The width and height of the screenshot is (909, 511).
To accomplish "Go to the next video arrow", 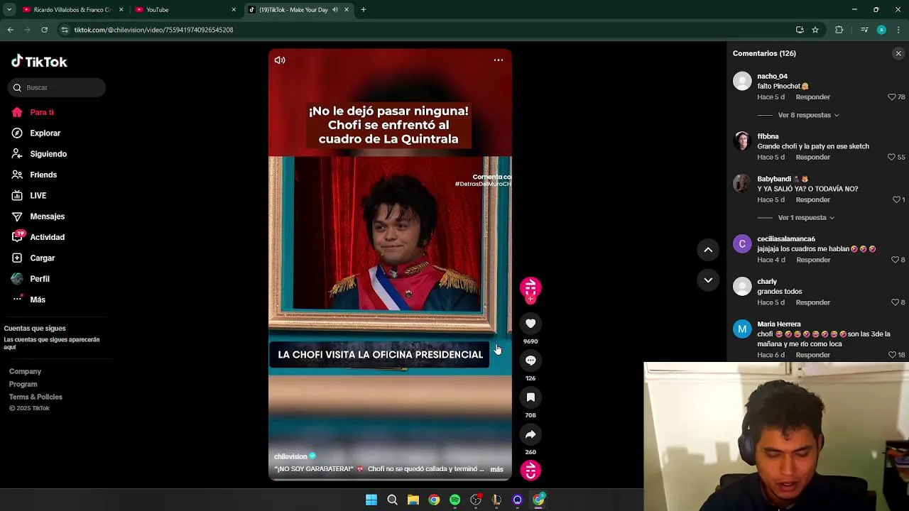I will [708, 280].
